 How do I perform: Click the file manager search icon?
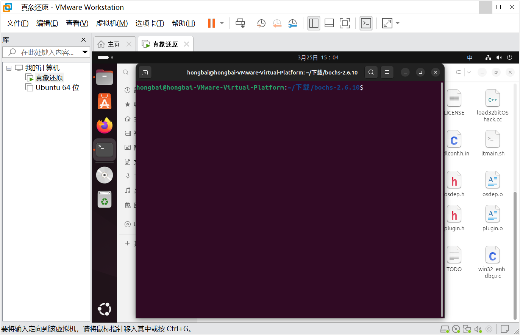(126, 72)
